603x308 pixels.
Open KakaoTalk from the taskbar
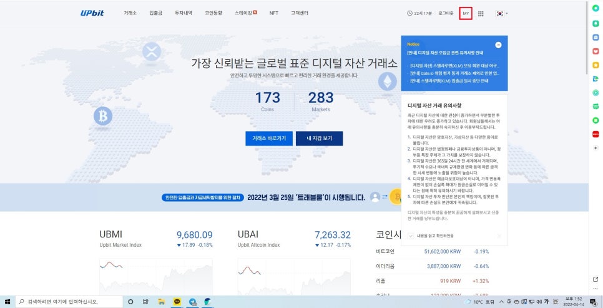(177, 302)
